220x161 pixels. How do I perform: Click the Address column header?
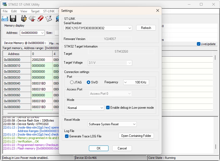tap(17, 54)
